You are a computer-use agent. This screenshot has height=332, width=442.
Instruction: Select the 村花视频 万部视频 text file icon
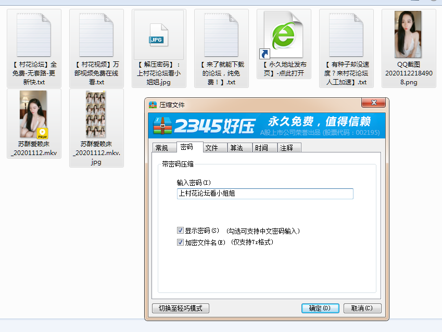(96, 35)
